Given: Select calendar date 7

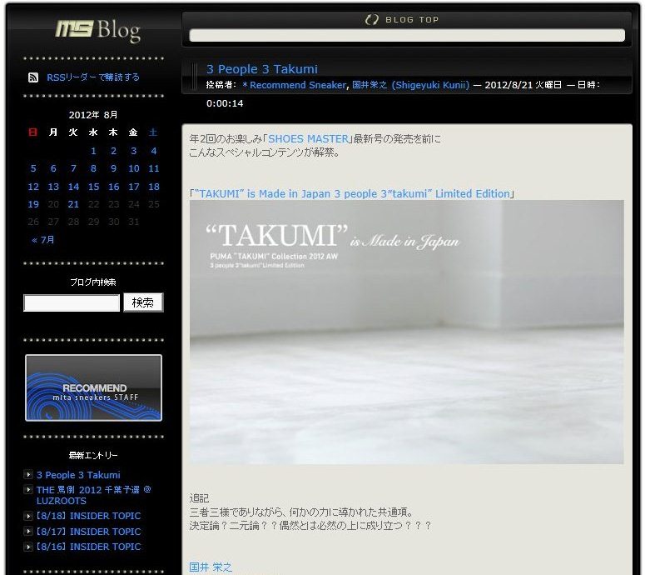Looking at the screenshot, I should point(73,168).
